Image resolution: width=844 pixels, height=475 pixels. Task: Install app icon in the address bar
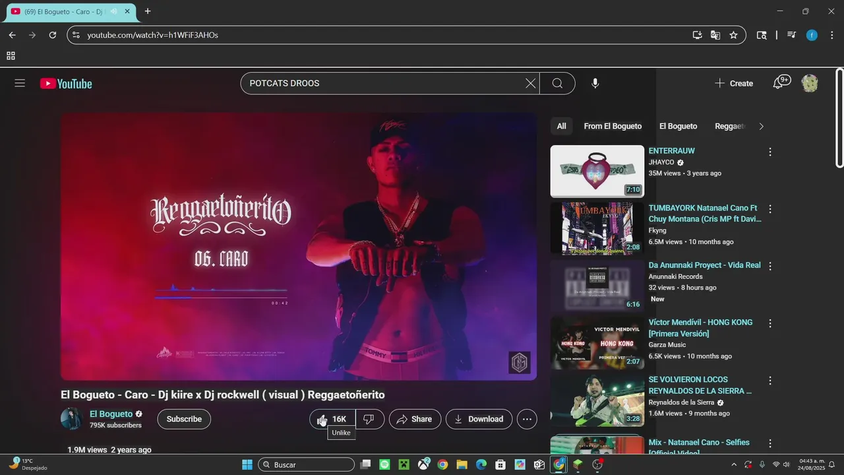[697, 35]
